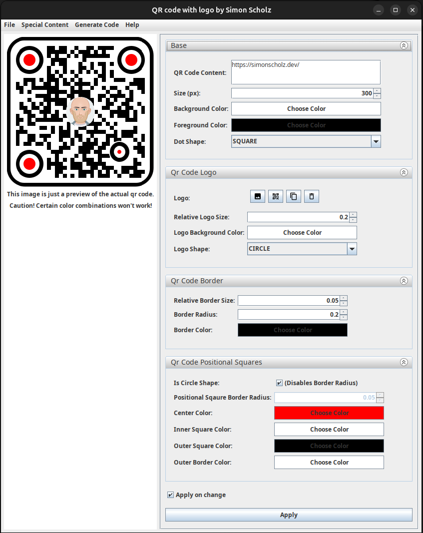
Task: Click the Apply button
Action: tap(289, 515)
